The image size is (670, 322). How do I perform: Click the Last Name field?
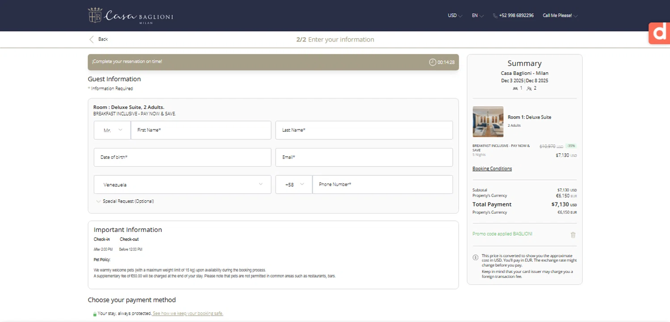(x=364, y=130)
